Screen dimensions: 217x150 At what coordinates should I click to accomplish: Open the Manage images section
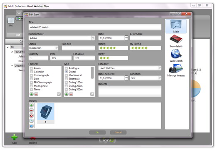[176, 70]
